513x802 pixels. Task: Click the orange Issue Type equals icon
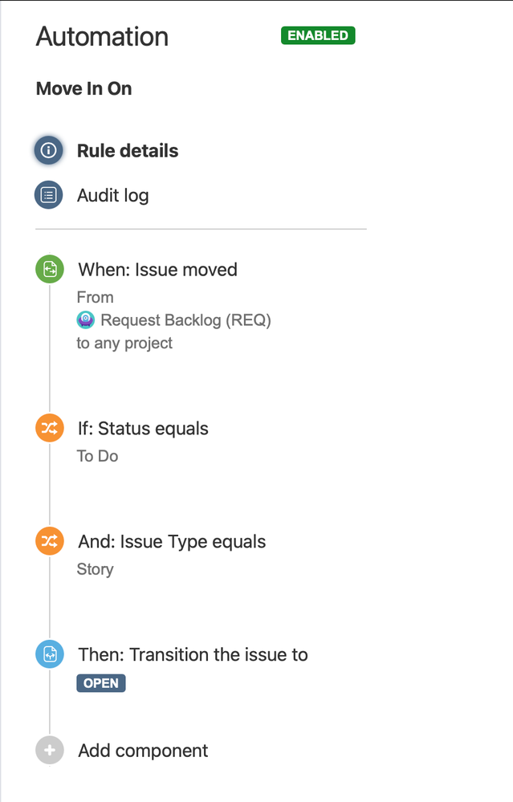tap(50, 541)
